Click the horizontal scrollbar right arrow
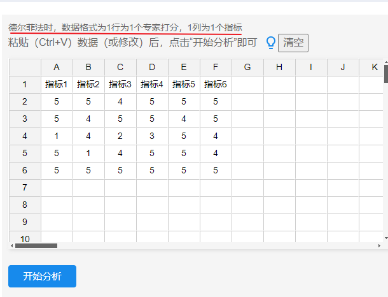388x297 pixels. click(x=379, y=245)
